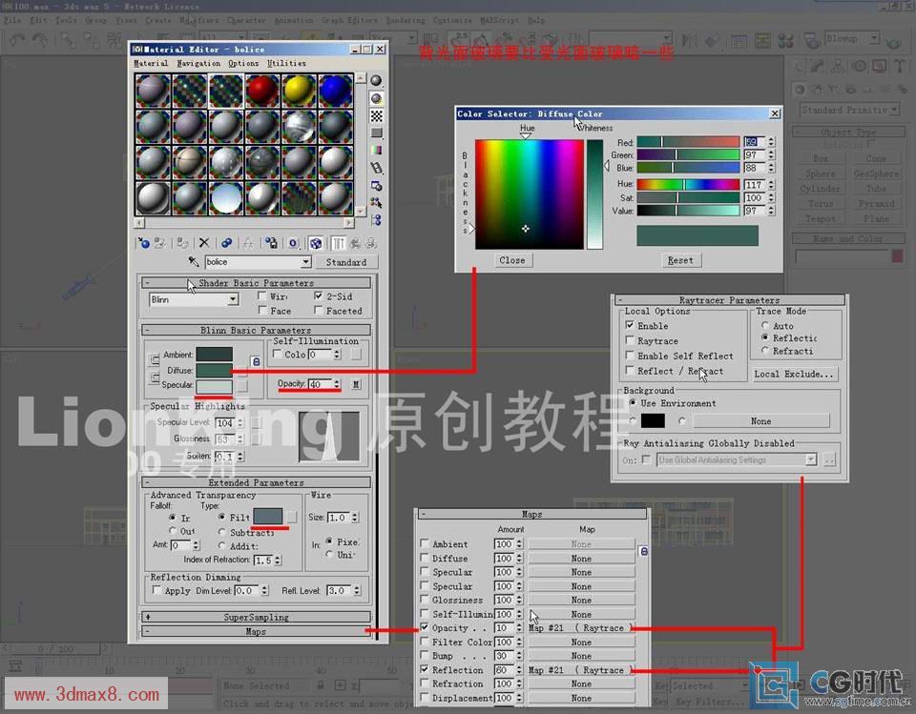The width and height of the screenshot is (916, 714).
Task: Open the Rendering menu in 3ds max
Action: point(406,20)
